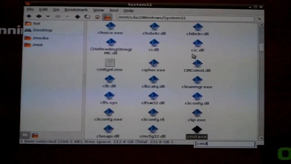Toggle the folder-view toolbar button
Image resolution: width=291 pixels, height=164 pixels.
(107, 17)
